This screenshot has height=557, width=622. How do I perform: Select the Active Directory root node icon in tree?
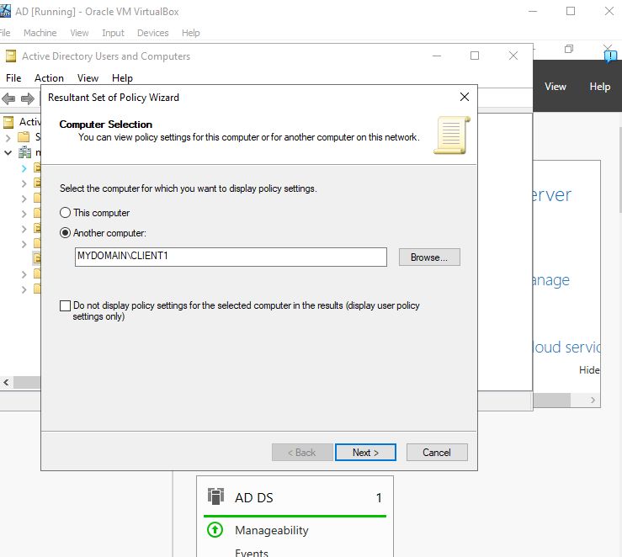8,122
